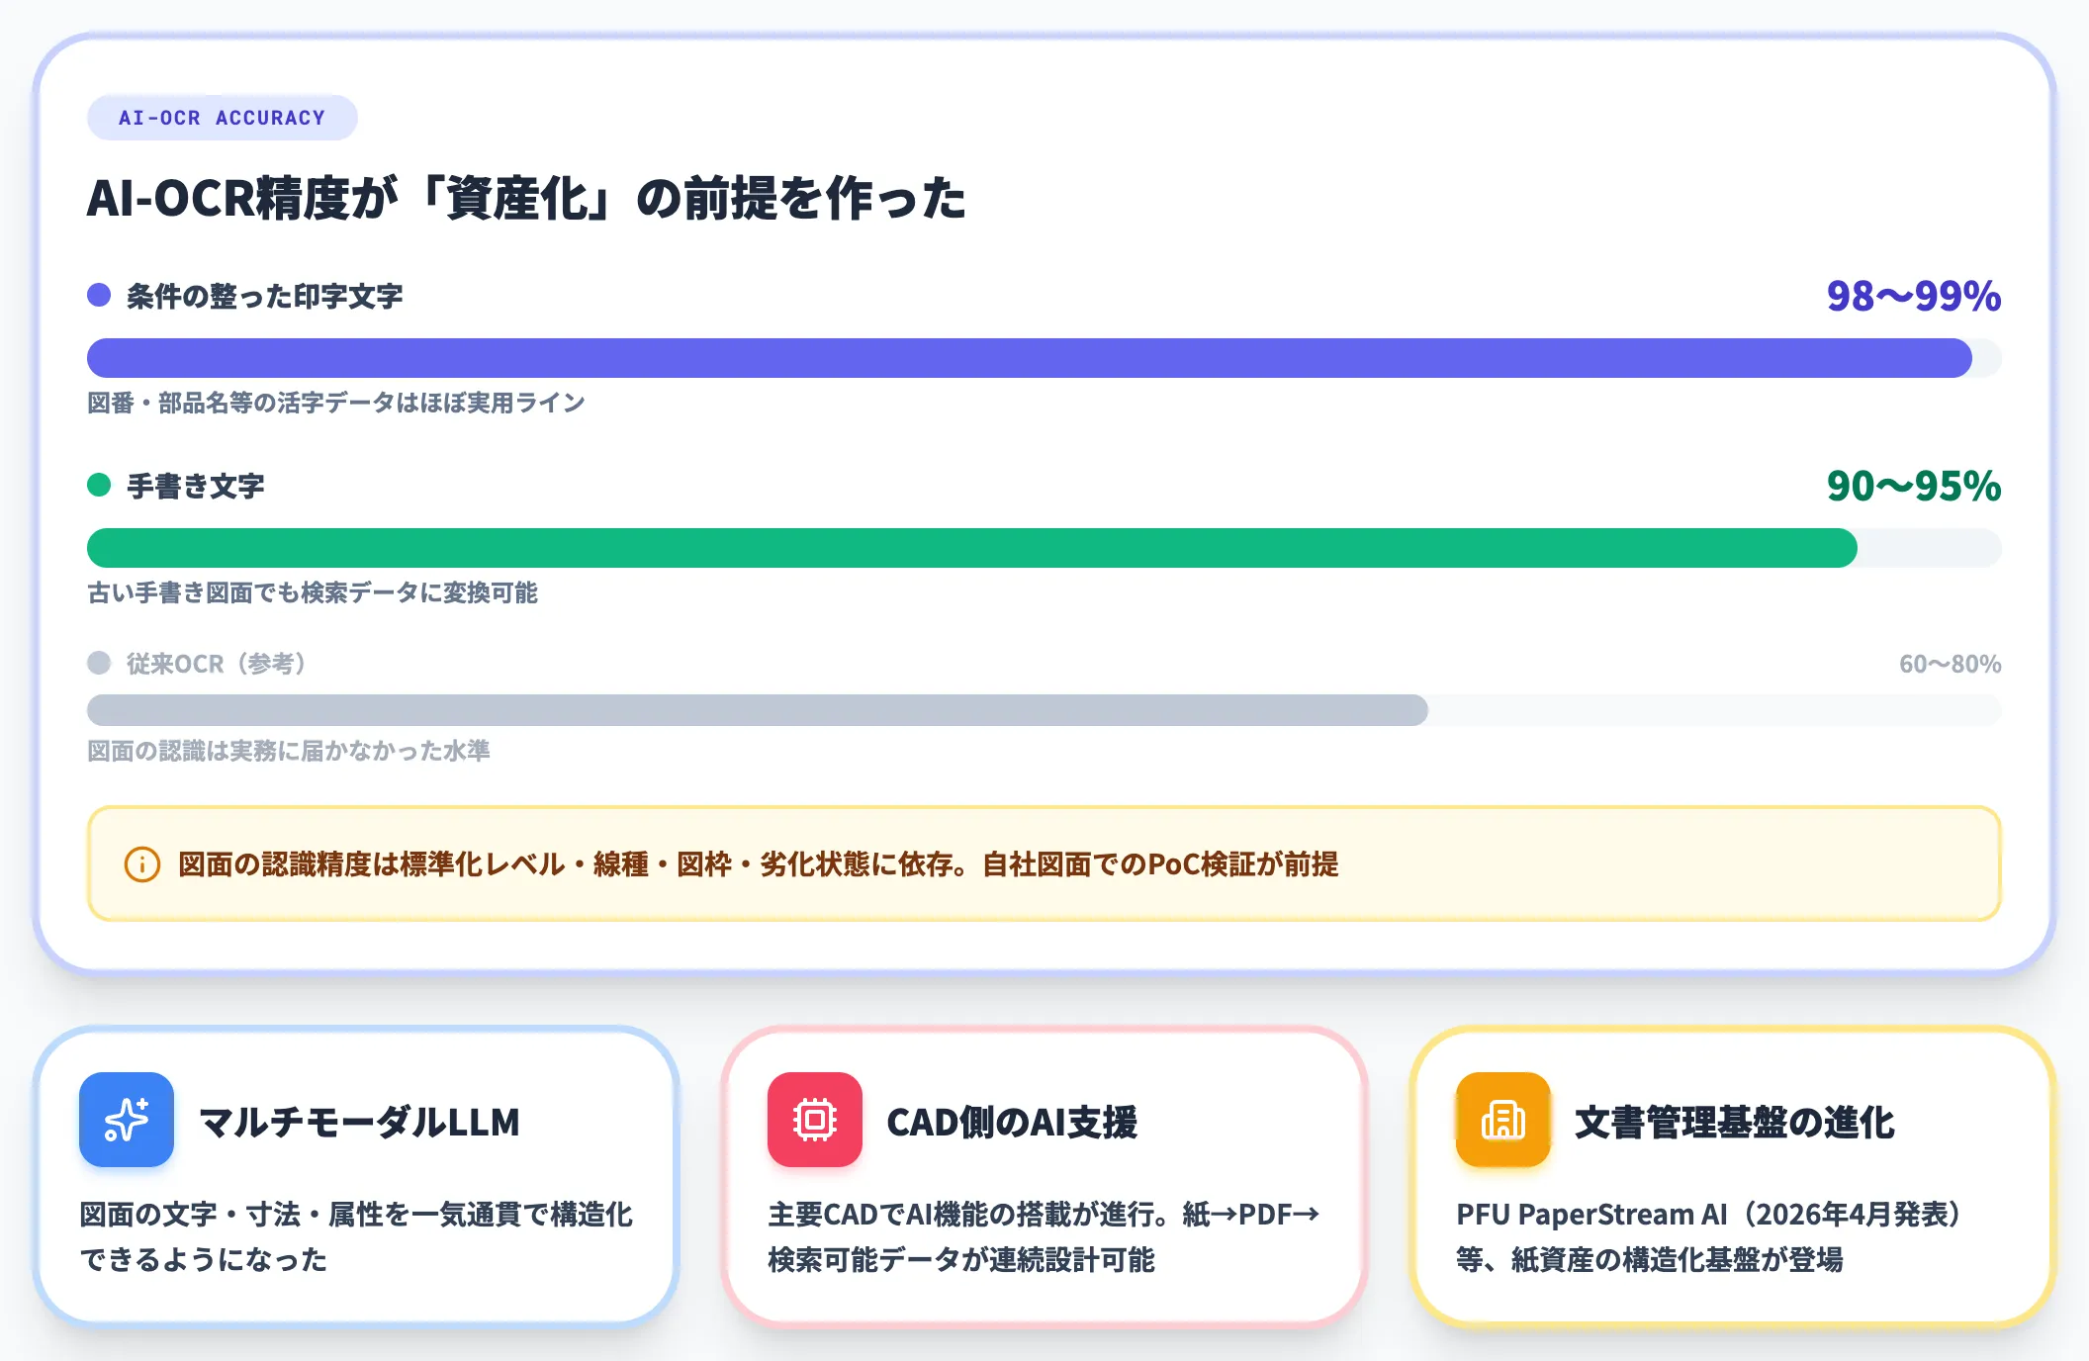Screen dimensions: 2089x1361
Task: Click the label 従来OCR（参考）
Action: tap(217, 664)
